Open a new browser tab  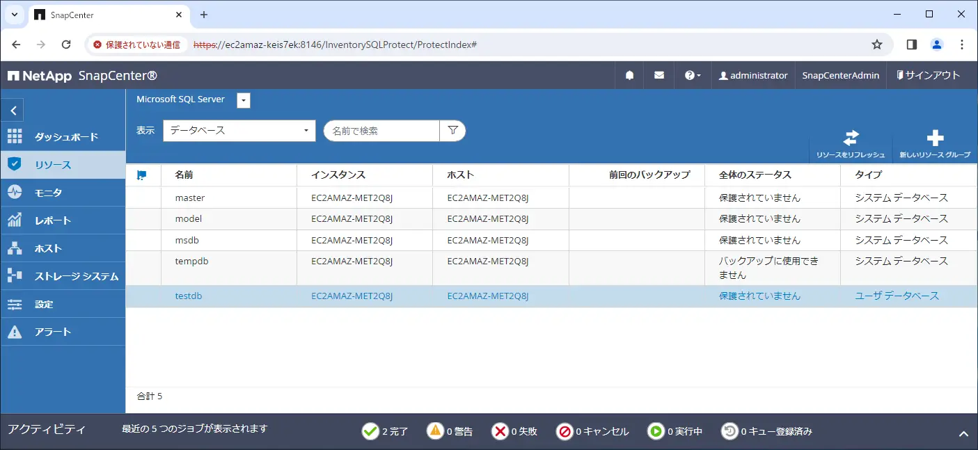[x=203, y=15]
